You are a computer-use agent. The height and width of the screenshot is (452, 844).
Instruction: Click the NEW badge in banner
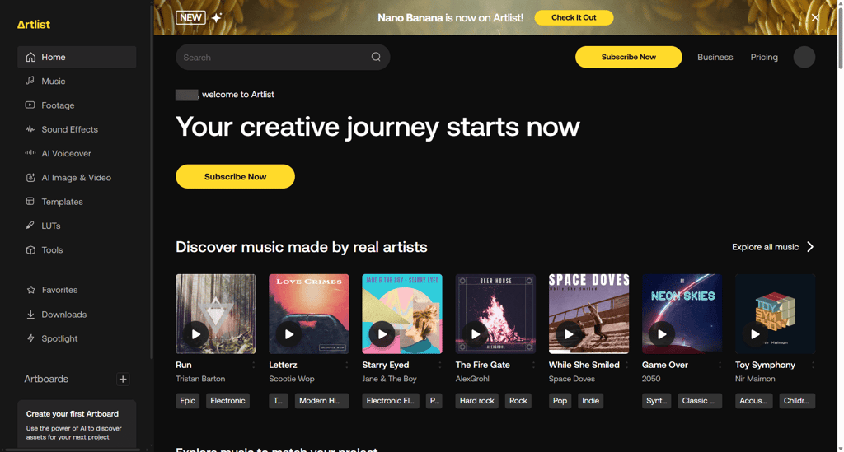(x=190, y=18)
